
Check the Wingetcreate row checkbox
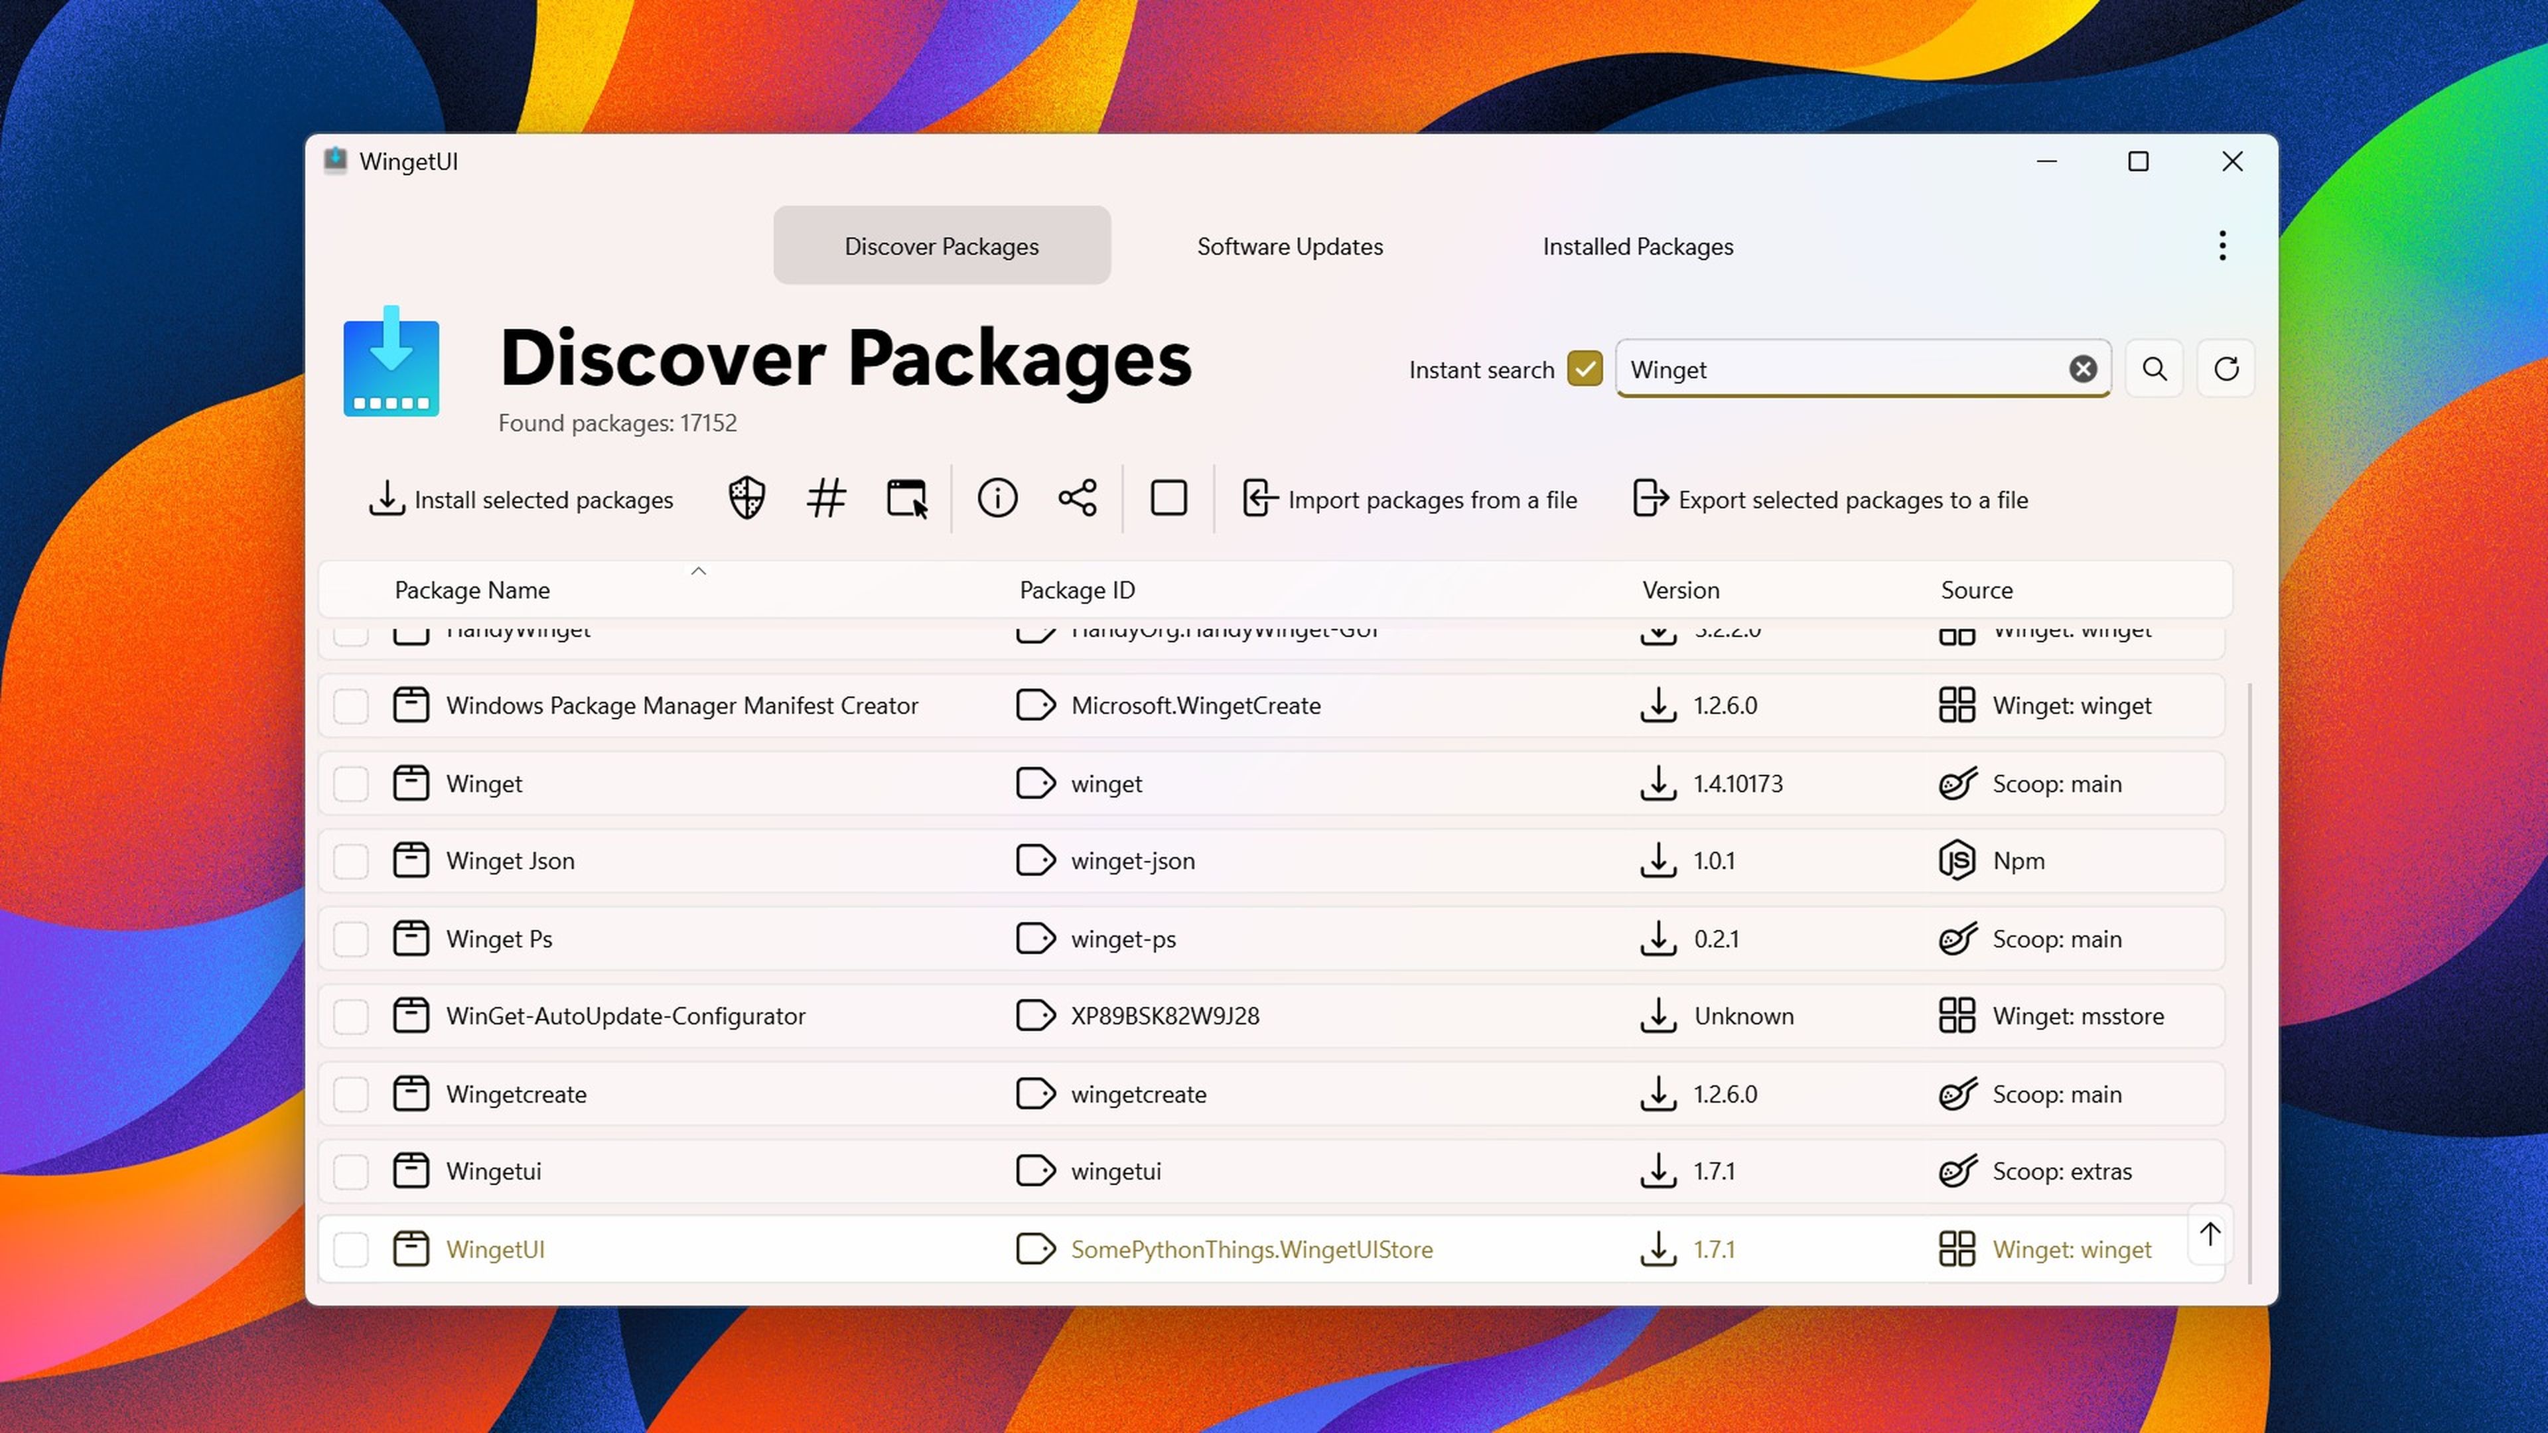(x=350, y=1095)
